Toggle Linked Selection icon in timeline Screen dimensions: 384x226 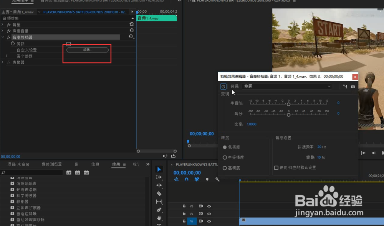tap(197, 179)
